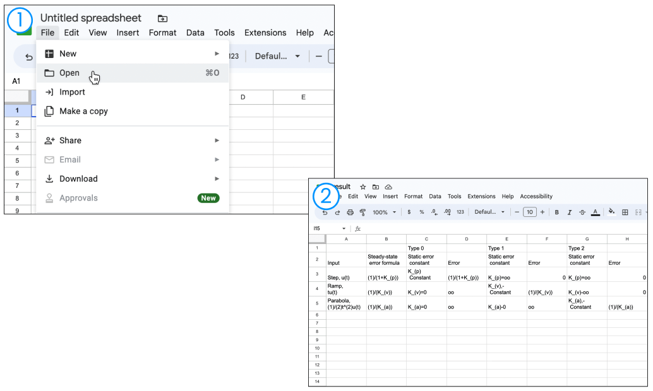Viewport: 653px width, 391px height.
Task: Click the Print icon in the toolbar
Action: [x=350, y=213]
